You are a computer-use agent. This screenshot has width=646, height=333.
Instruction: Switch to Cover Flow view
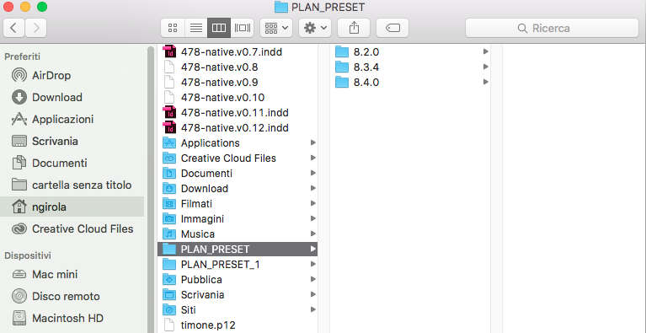pyautogui.click(x=243, y=28)
